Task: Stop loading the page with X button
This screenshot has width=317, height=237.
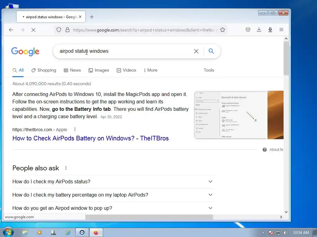Action: (x=33, y=30)
